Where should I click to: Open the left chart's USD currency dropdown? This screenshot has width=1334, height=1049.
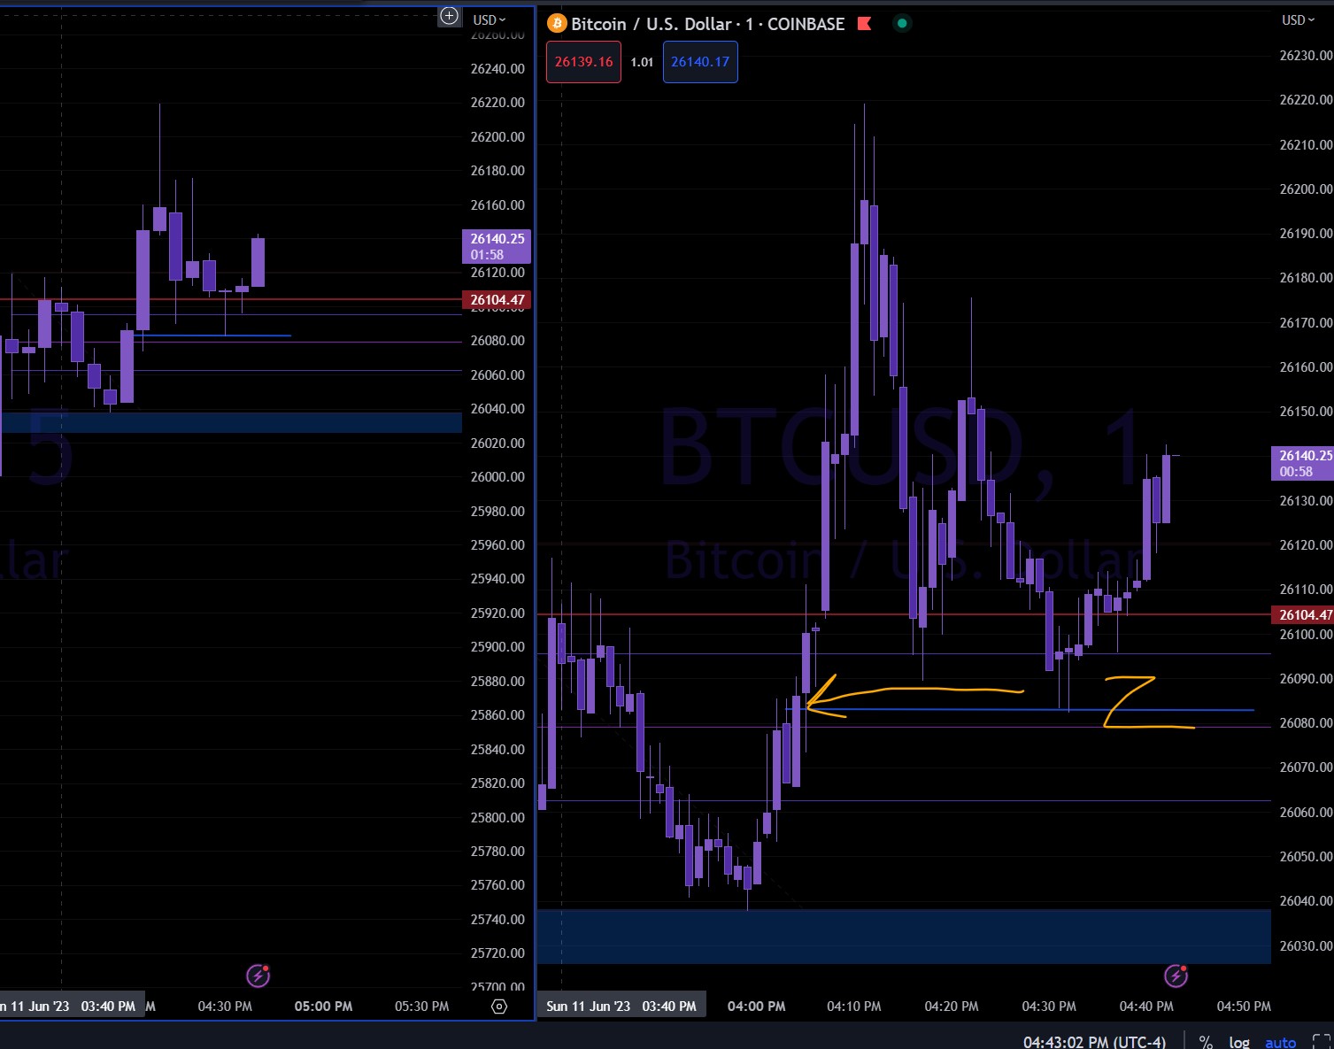[489, 19]
